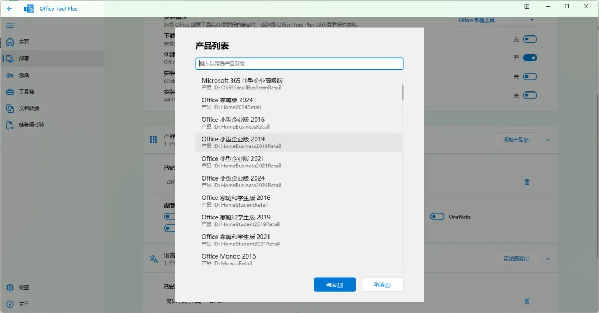The image size is (599, 313).
Task: Open 工具箱 toolbox in sidebar
Action: click(x=52, y=91)
